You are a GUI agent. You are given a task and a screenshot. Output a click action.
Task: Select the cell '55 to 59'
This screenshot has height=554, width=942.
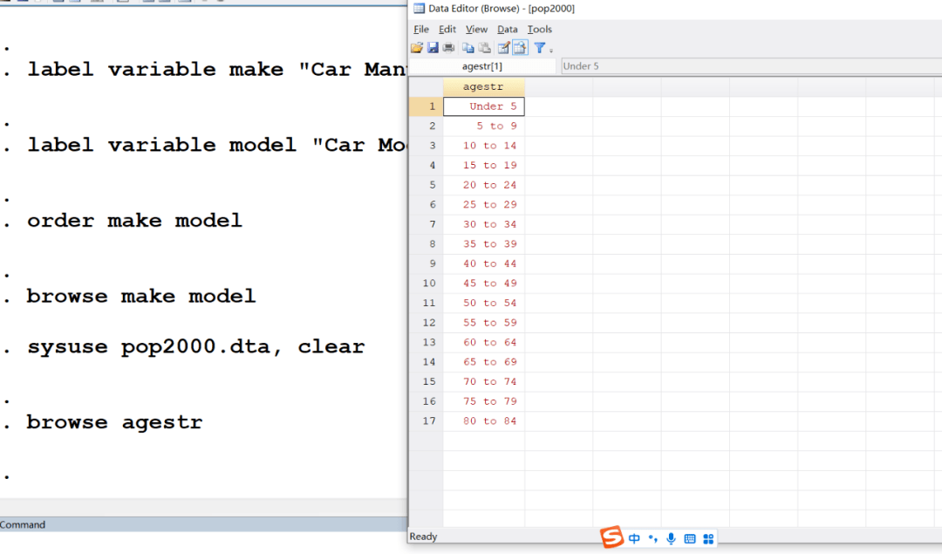pyautogui.click(x=483, y=323)
